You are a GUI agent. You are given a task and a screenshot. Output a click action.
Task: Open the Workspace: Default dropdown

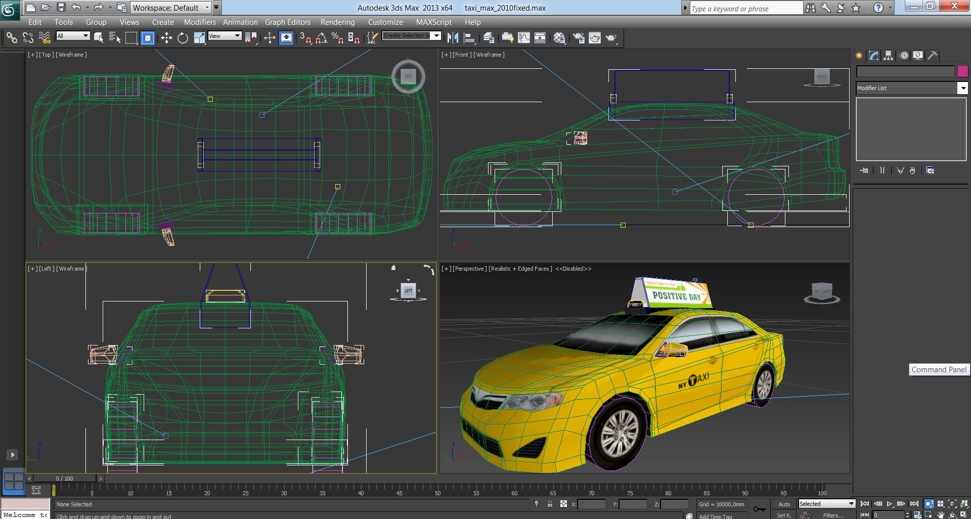[x=171, y=8]
